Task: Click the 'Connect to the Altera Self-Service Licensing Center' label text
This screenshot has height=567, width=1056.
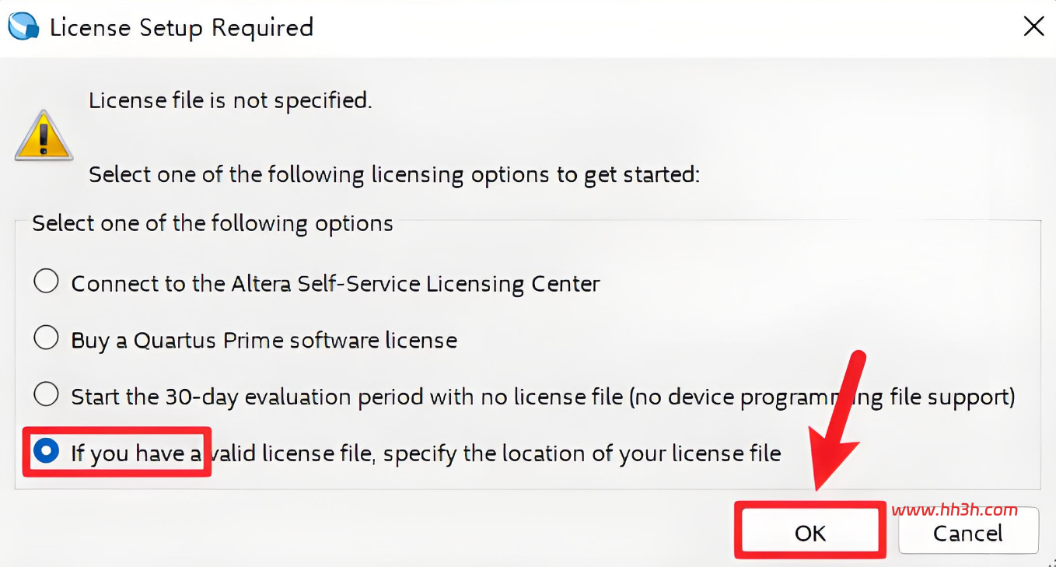Action: point(335,284)
